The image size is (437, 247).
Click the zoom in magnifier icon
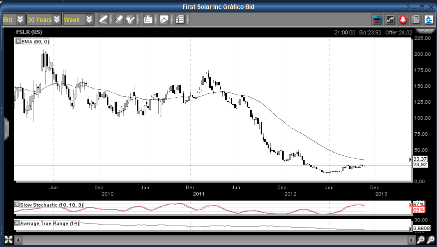(431, 240)
